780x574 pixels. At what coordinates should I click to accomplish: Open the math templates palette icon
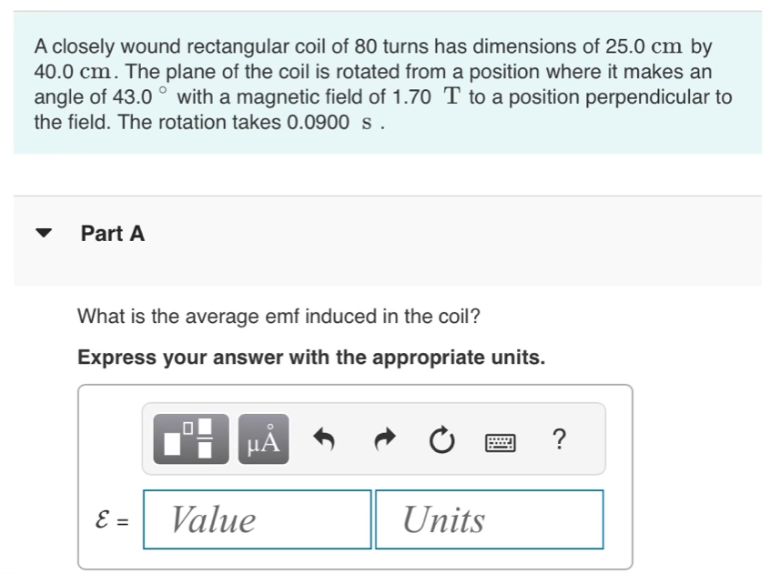[x=191, y=438]
